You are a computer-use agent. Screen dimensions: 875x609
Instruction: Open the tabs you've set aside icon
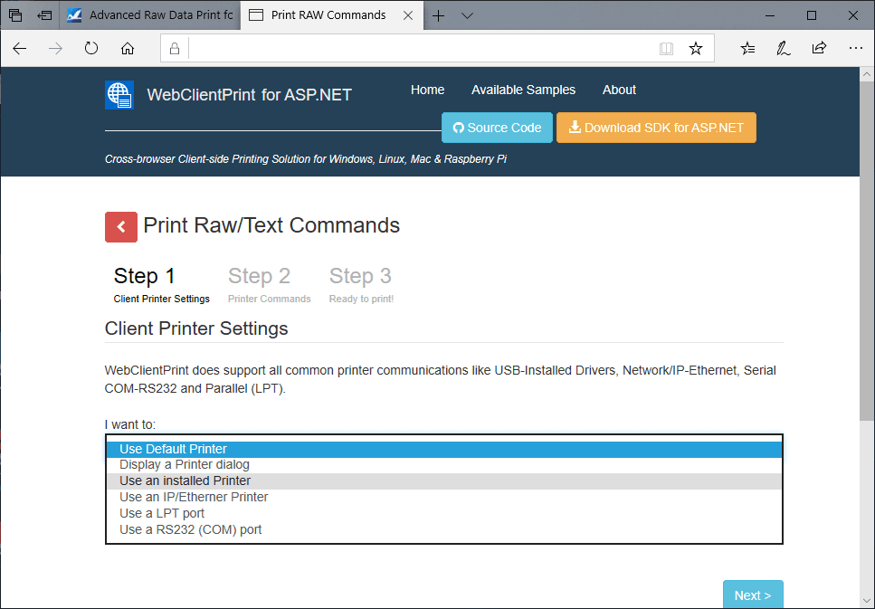click(15, 15)
